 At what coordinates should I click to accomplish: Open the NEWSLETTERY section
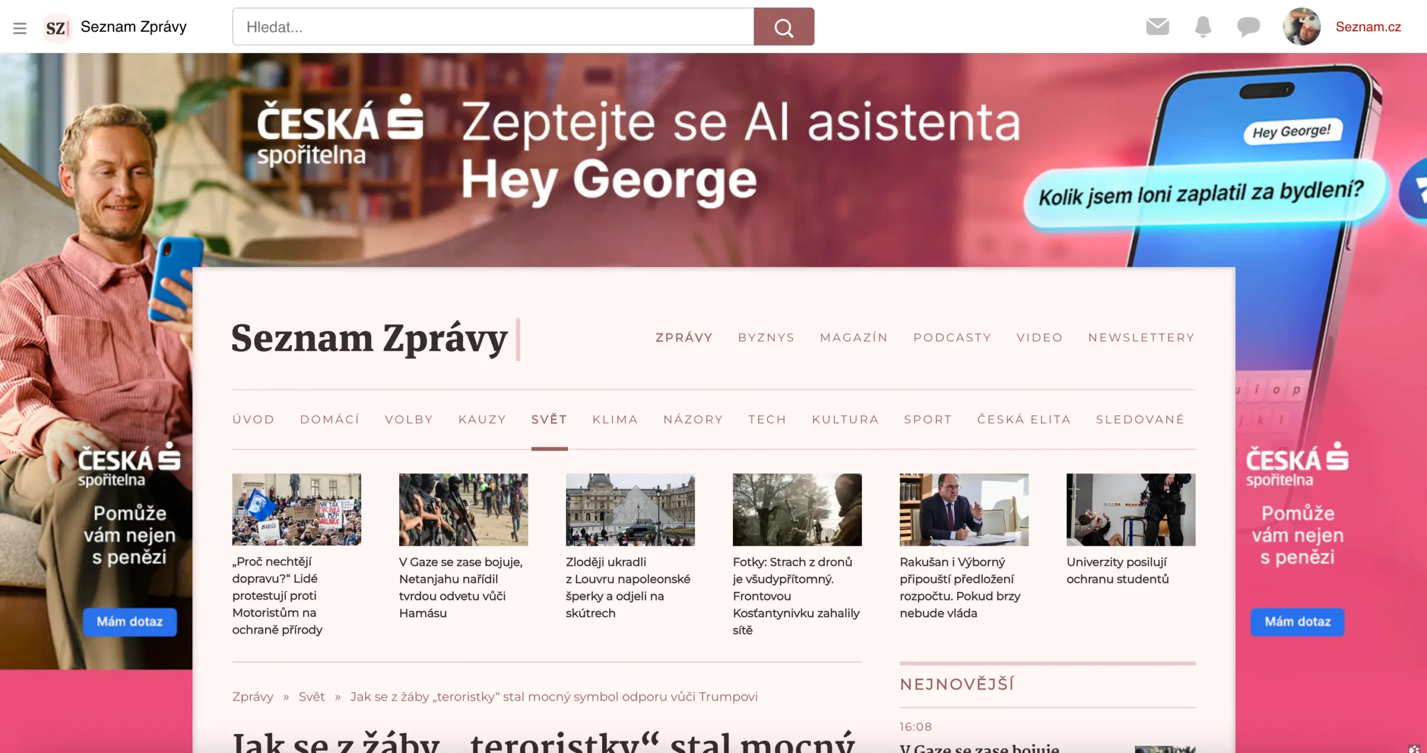pos(1140,337)
